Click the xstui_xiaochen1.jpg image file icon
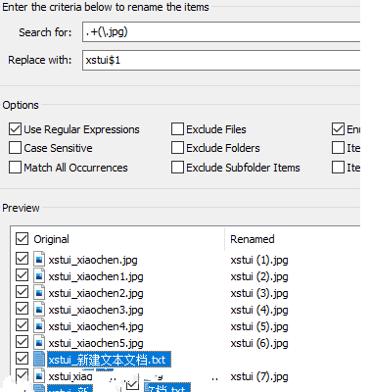Image resolution: width=371 pixels, height=392 pixels. pyautogui.click(x=39, y=276)
